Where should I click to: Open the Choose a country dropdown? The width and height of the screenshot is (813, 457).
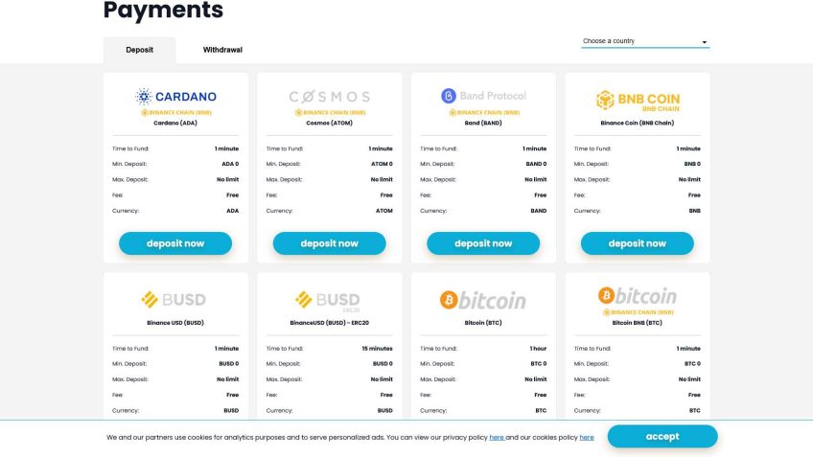644,42
